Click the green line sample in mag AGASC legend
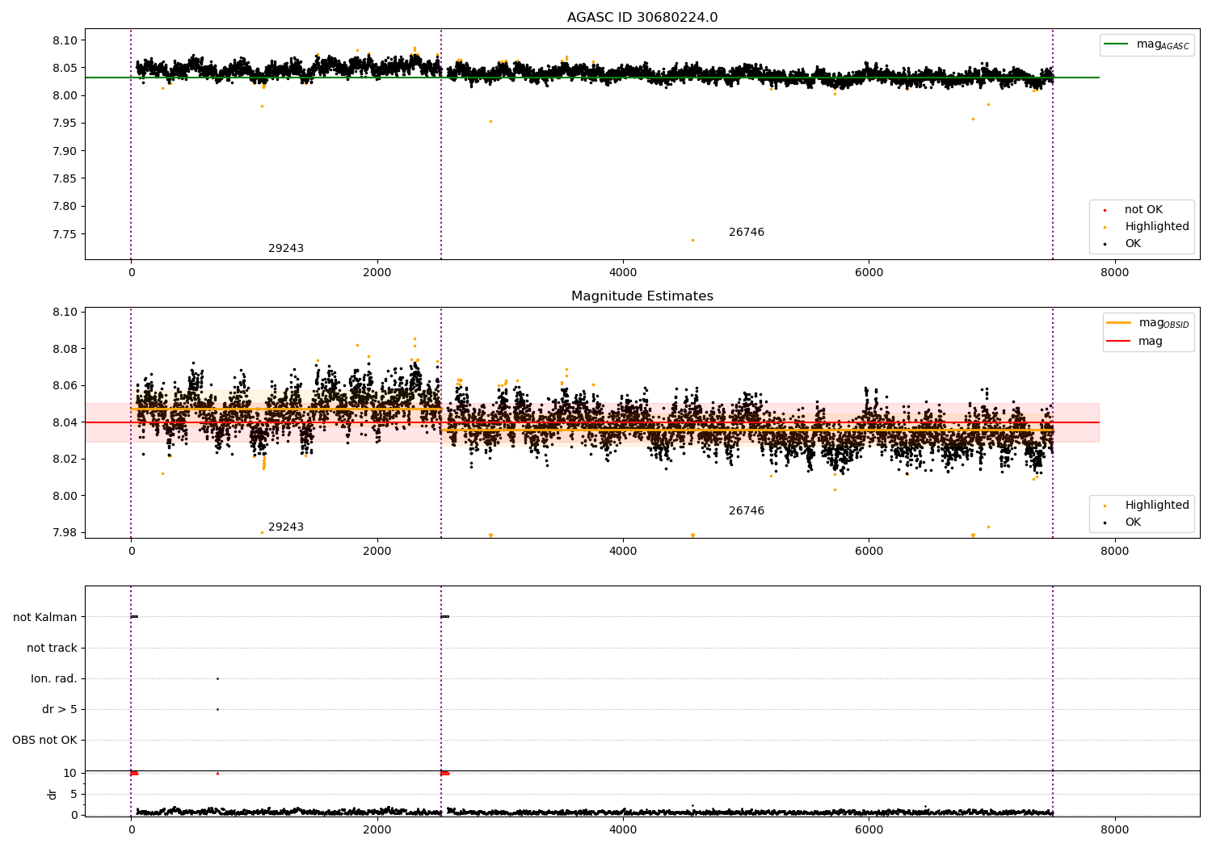Screen dimensions: 1212x848 [1117, 44]
